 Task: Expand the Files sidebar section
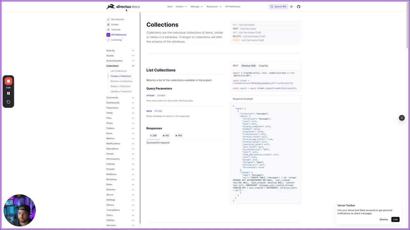[120, 118]
